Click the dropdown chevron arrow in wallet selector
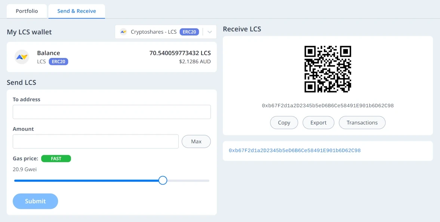 (x=210, y=32)
